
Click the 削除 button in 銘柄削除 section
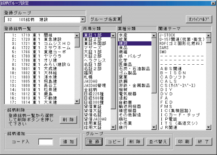[68, 120]
